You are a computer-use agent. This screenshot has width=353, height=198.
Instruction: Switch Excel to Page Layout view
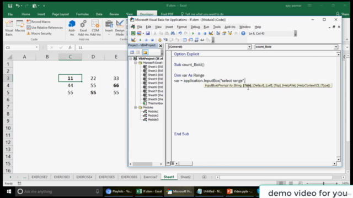[x=291, y=183]
